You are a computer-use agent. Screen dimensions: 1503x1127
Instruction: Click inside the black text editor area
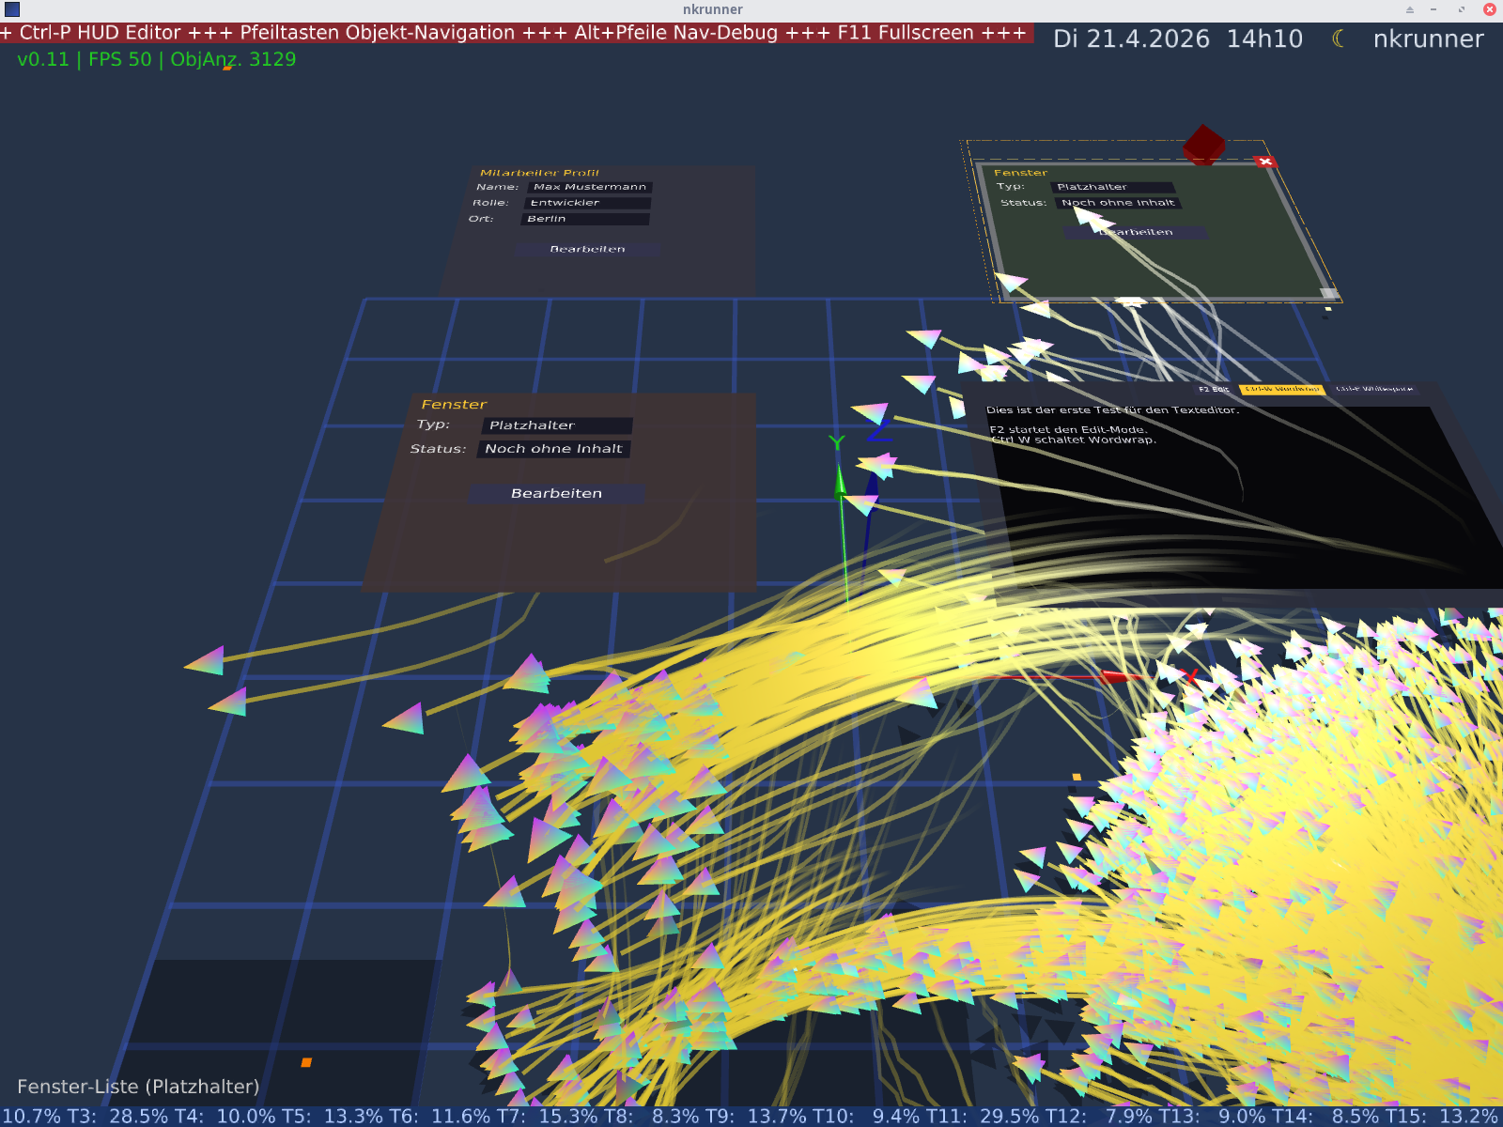1221,507
